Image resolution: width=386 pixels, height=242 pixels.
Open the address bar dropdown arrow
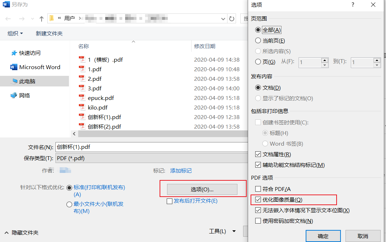(223, 18)
